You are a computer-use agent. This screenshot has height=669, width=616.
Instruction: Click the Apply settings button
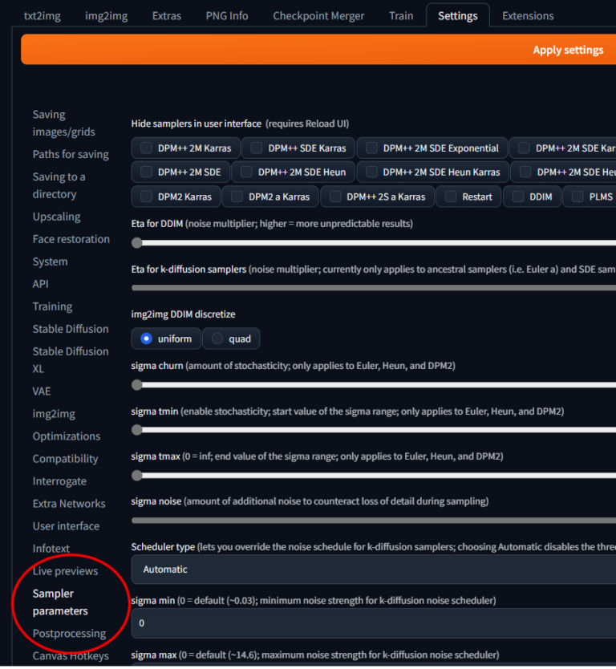[567, 50]
